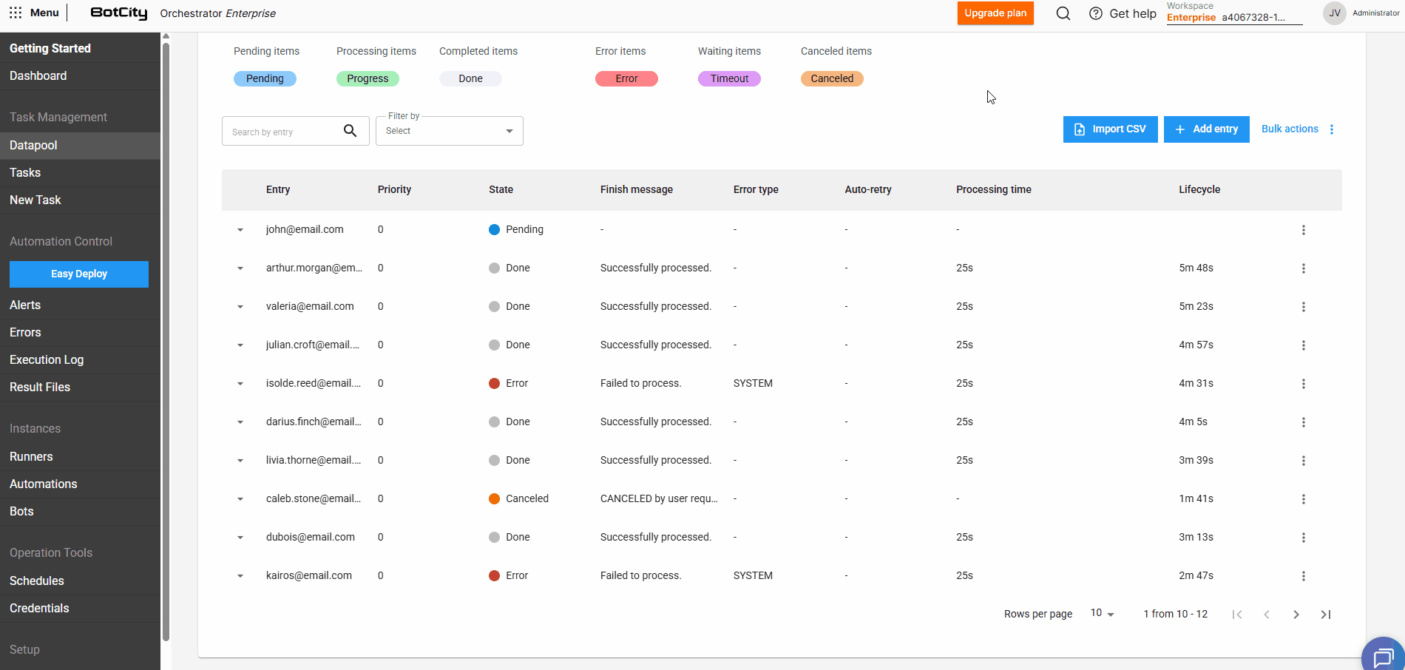Click the search magnifier icon in header

click(x=1063, y=13)
